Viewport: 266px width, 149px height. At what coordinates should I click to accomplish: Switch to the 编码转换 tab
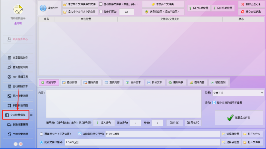point(176,83)
